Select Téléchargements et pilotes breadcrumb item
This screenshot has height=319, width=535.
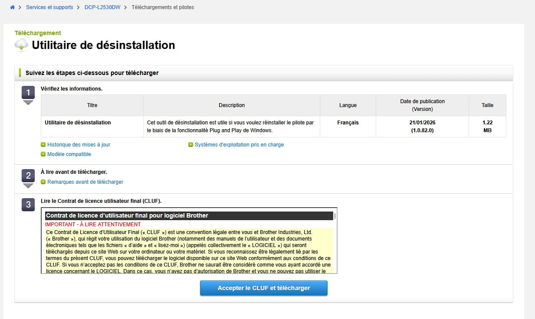[163, 7]
